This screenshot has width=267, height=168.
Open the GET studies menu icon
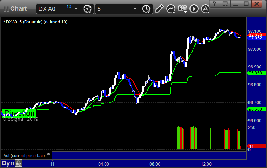182,8
